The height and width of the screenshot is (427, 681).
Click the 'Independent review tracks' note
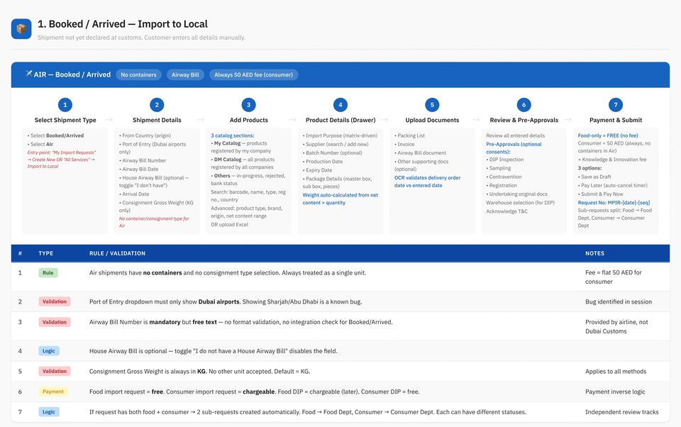(x=621, y=412)
